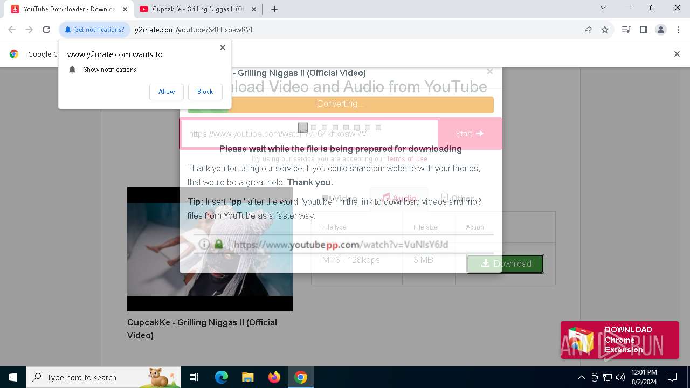The image size is (690, 388).
Task: Open Chrome profile menu
Action: point(661,30)
